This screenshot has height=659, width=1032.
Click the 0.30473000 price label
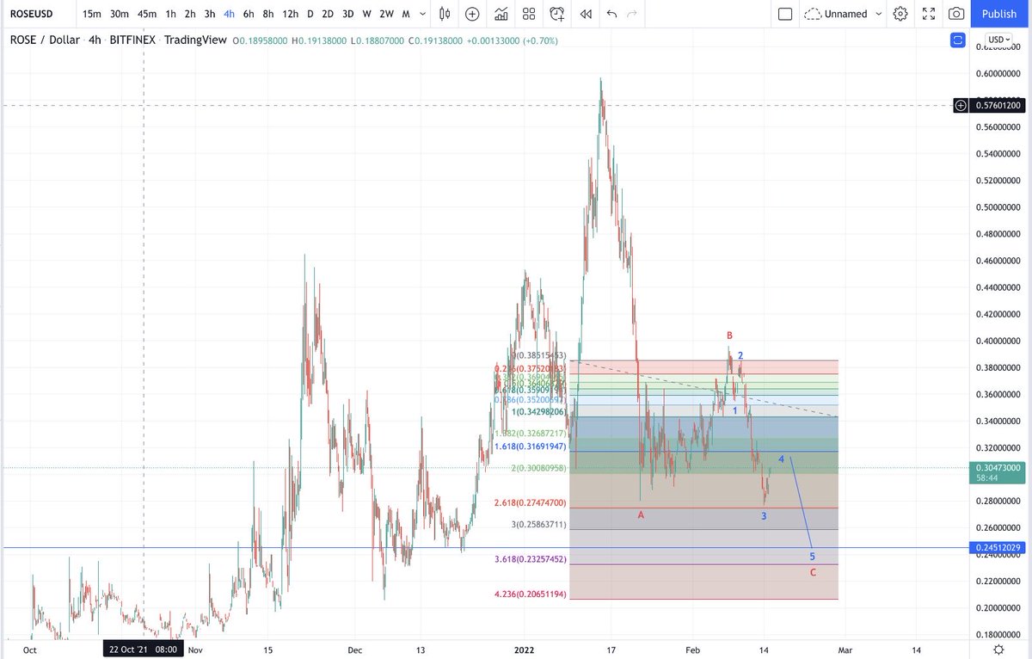click(997, 470)
